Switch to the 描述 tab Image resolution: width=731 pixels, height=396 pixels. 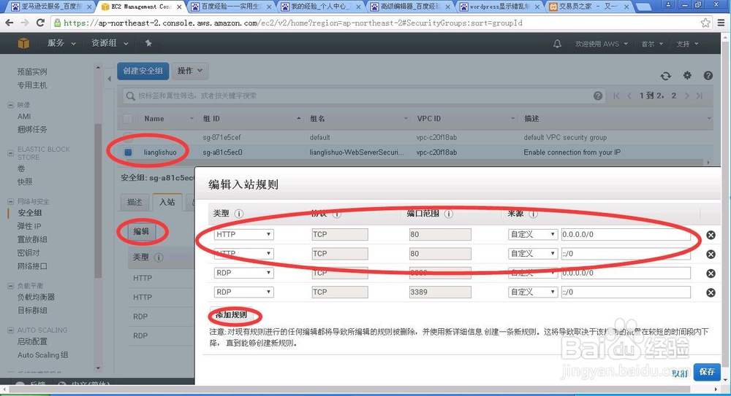[135, 202]
